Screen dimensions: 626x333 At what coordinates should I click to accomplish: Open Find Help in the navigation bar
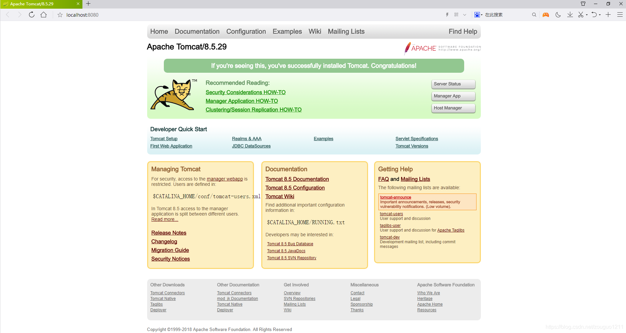tap(463, 31)
